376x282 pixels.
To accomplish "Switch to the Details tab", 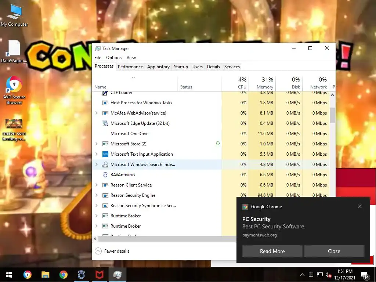I will pos(213,67).
